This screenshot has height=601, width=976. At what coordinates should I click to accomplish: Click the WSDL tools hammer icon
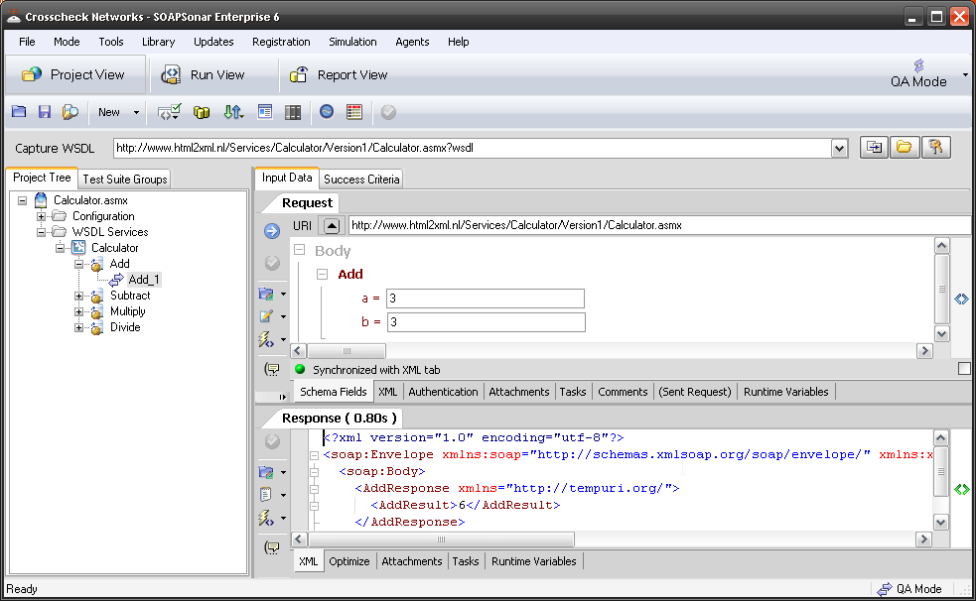[935, 148]
